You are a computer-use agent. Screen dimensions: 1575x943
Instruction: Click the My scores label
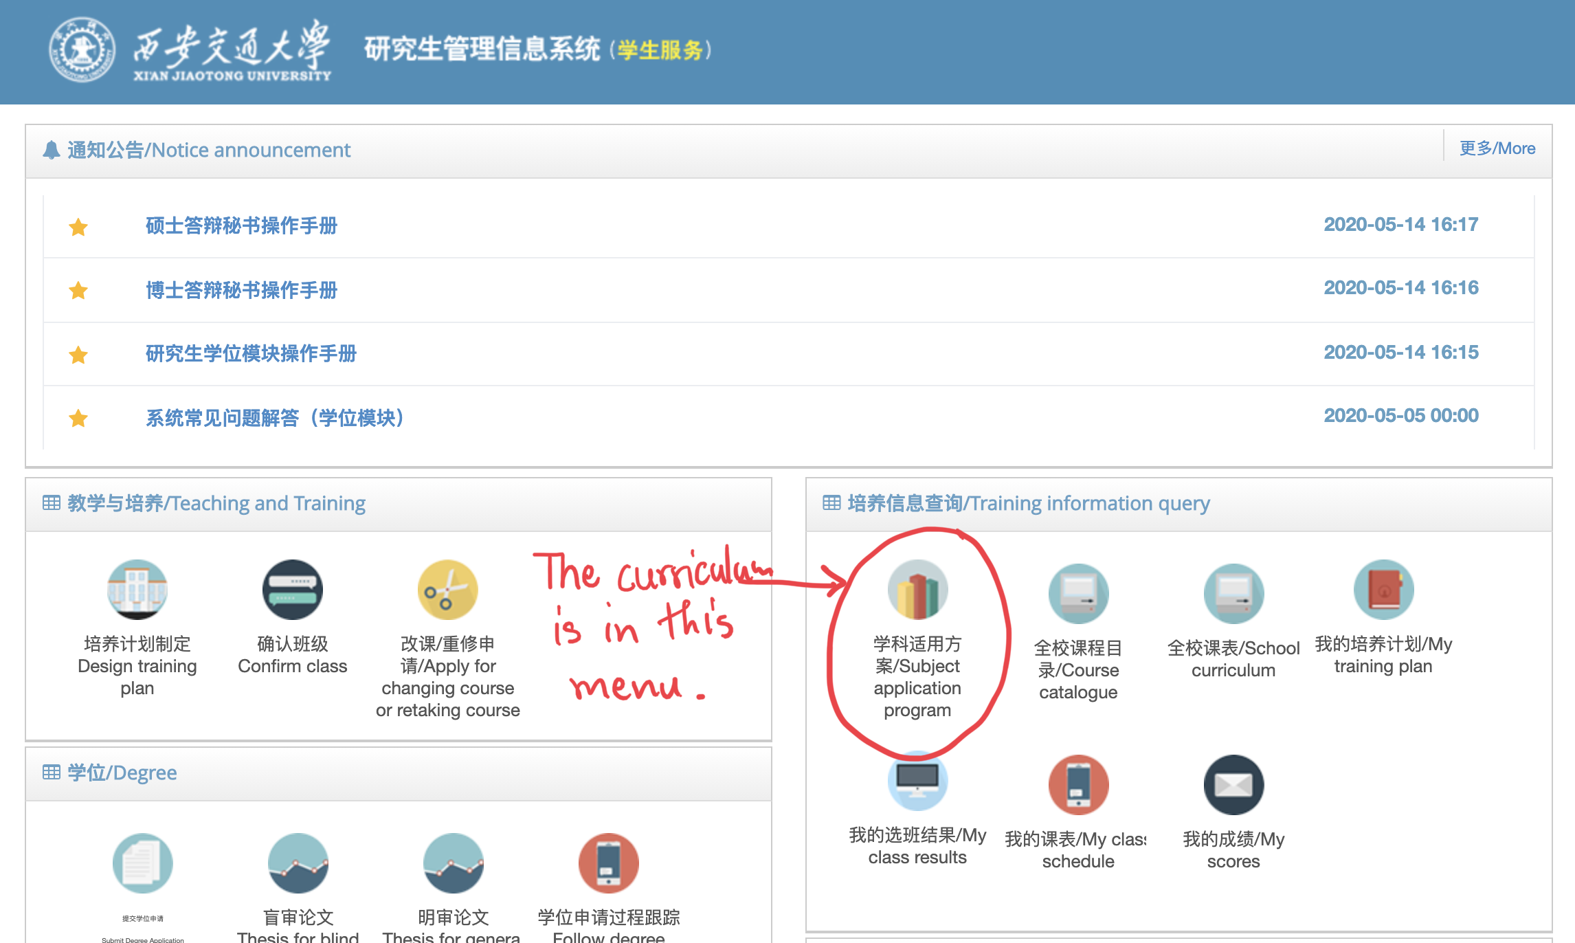pyautogui.click(x=1233, y=850)
